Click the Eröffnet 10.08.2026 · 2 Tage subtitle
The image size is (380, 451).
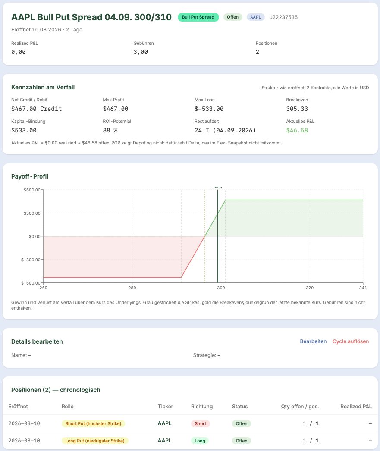coord(47,30)
